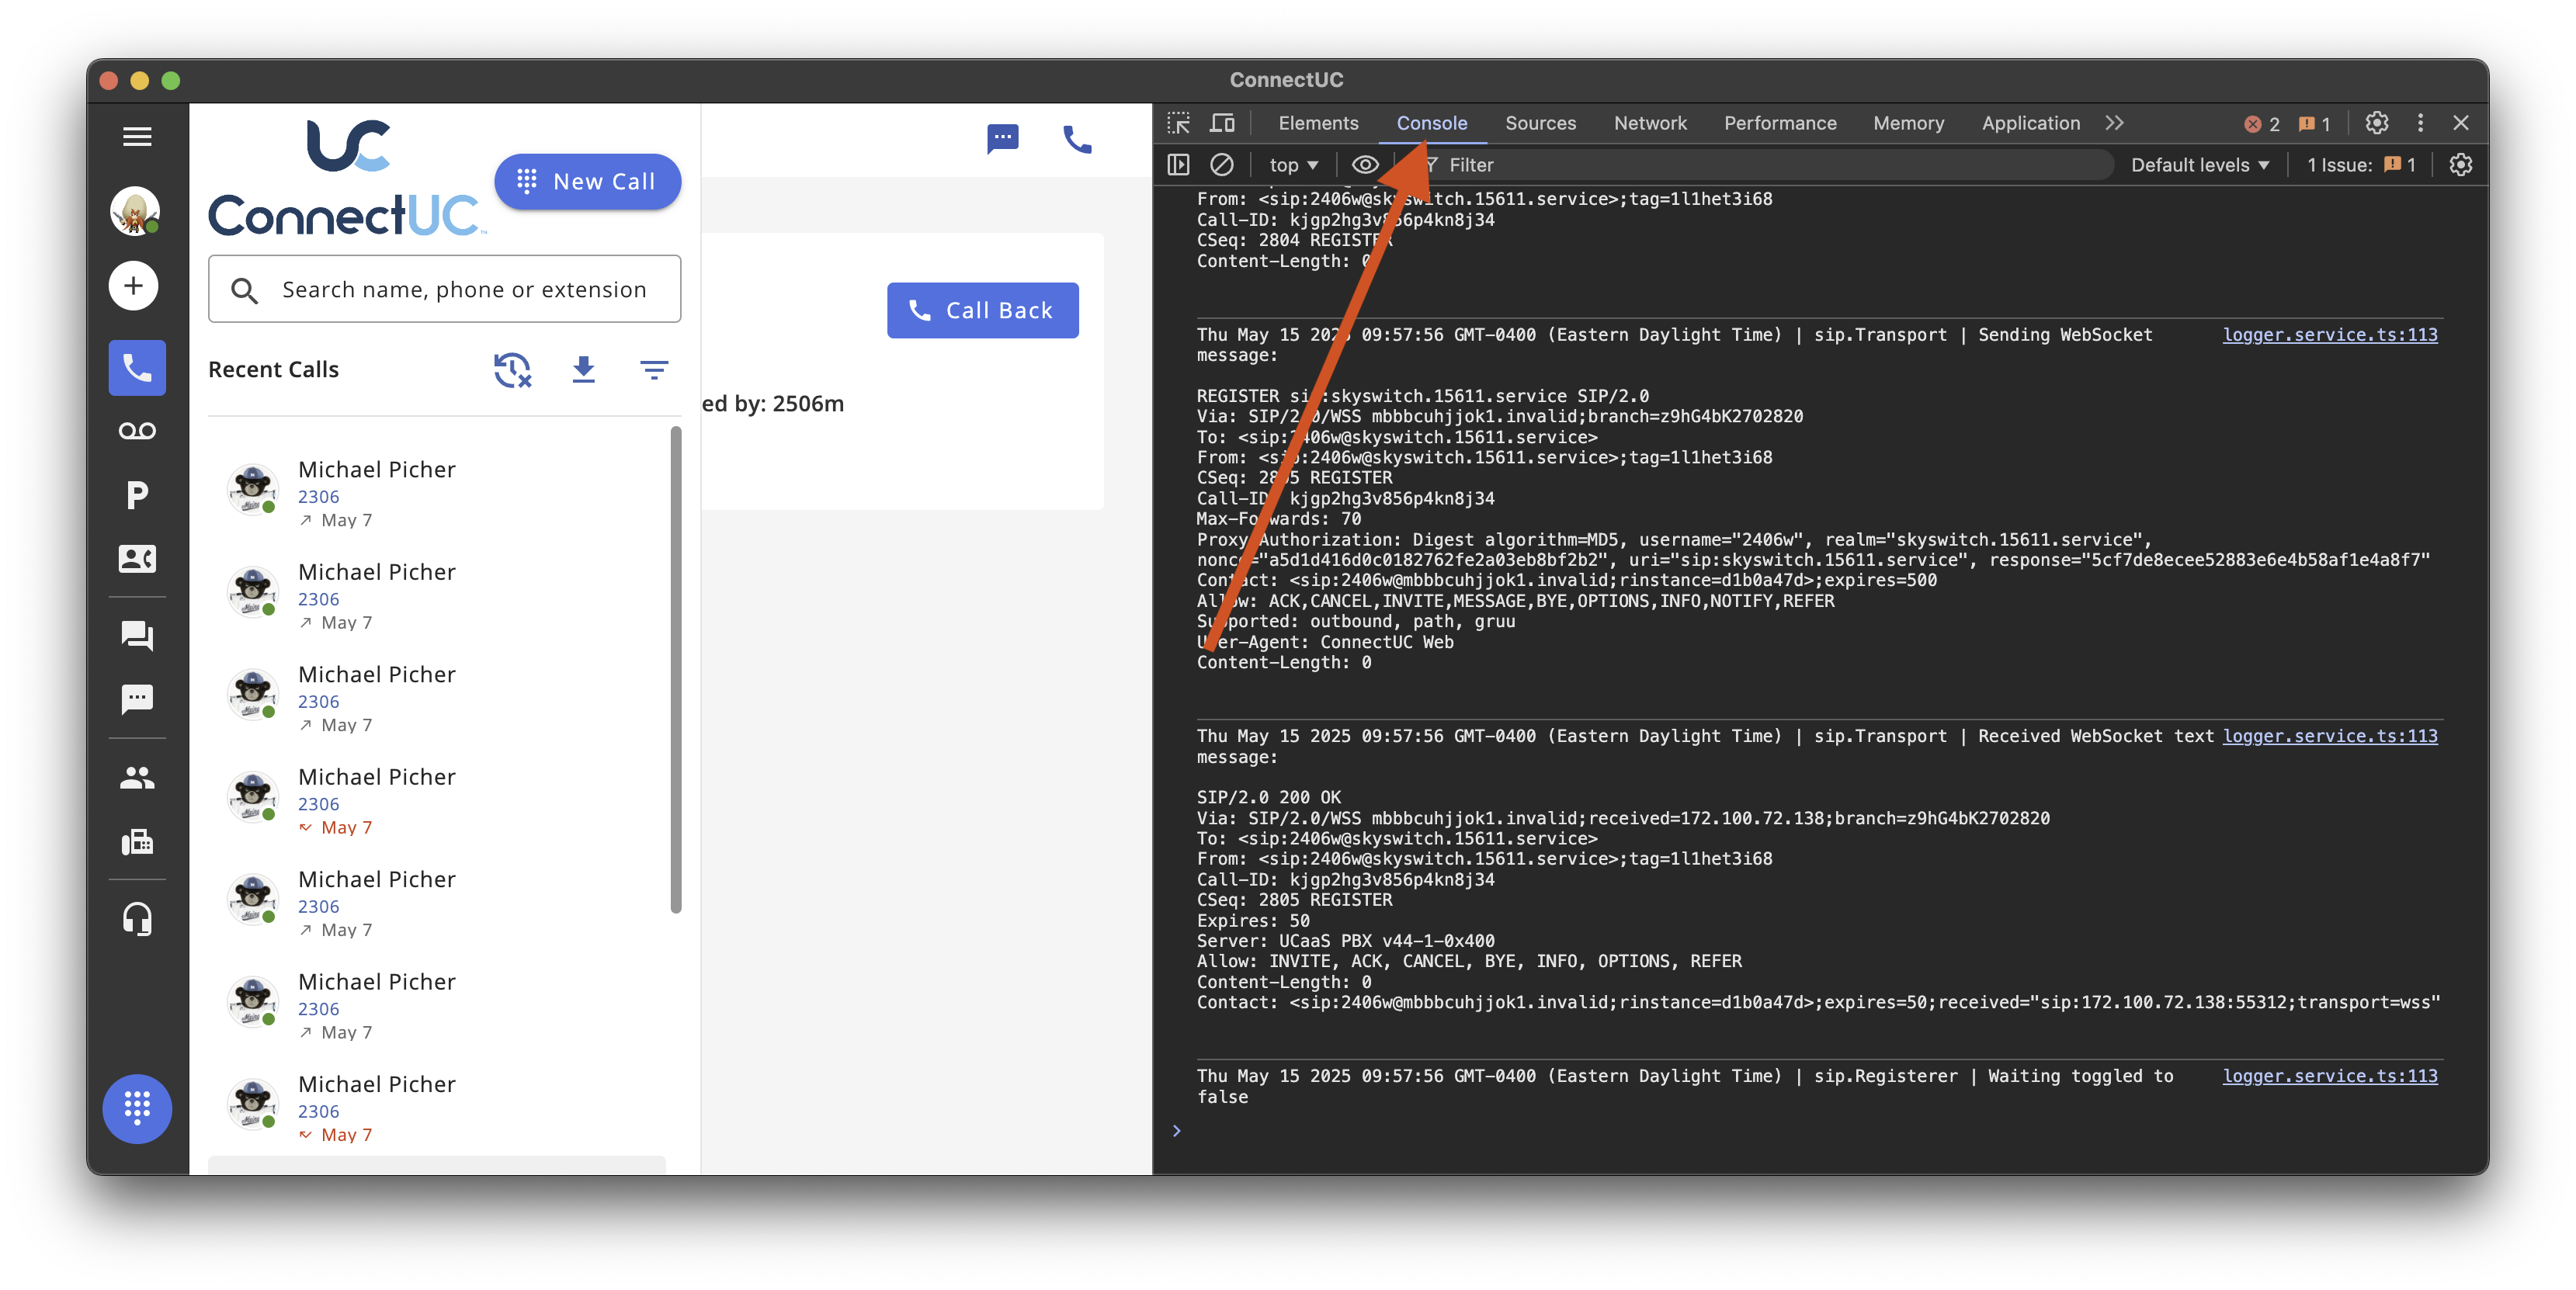Toggle device toolbar in DevTools
This screenshot has height=1290, width=2576.
click(x=1222, y=123)
